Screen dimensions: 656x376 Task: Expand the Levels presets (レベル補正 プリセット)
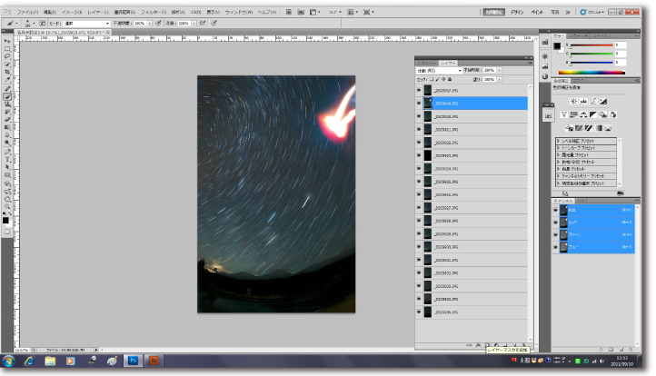[x=557, y=141]
